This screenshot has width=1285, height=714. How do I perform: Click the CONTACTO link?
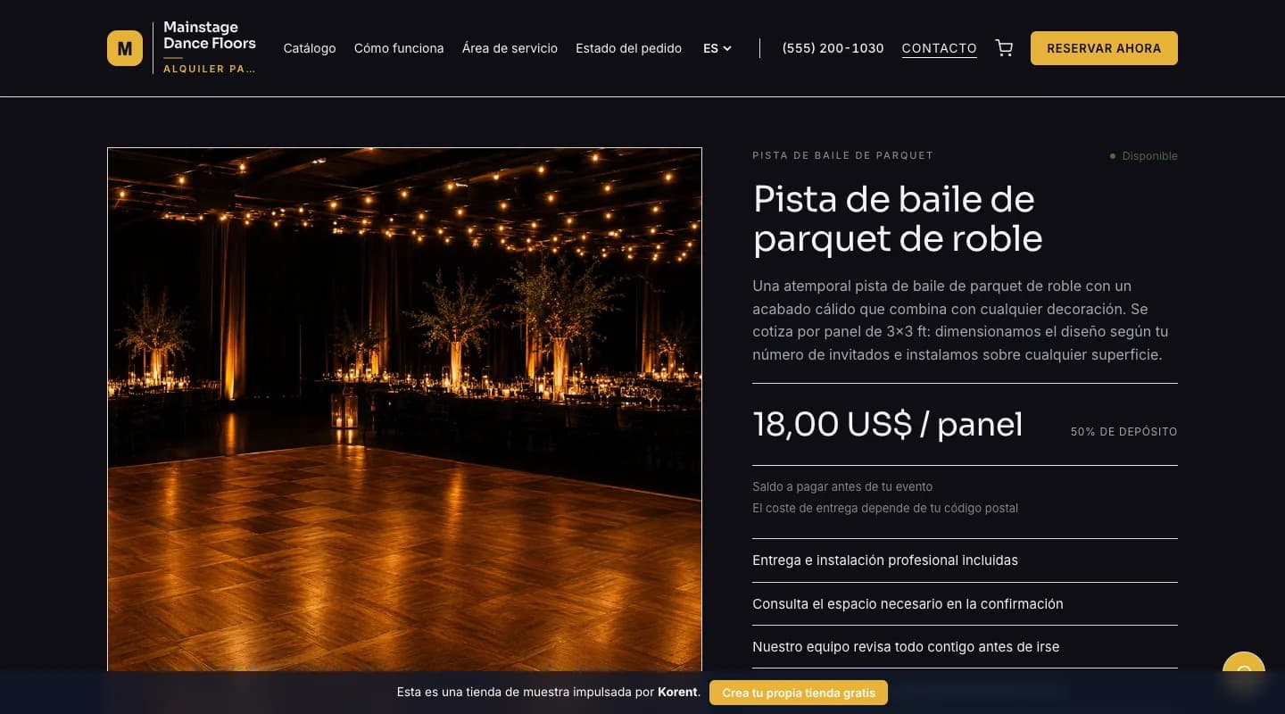(940, 48)
